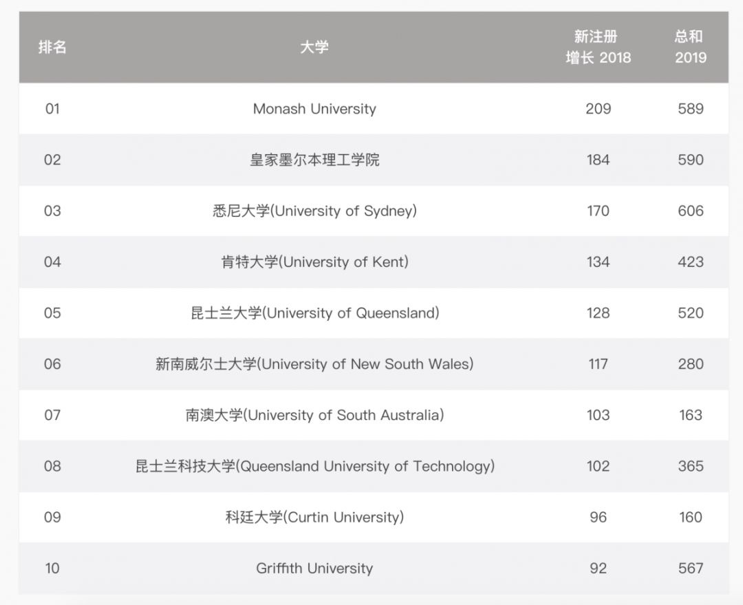Select rank cell 04
This screenshot has width=743, height=605.
pyautogui.click(x=52, y=262)
